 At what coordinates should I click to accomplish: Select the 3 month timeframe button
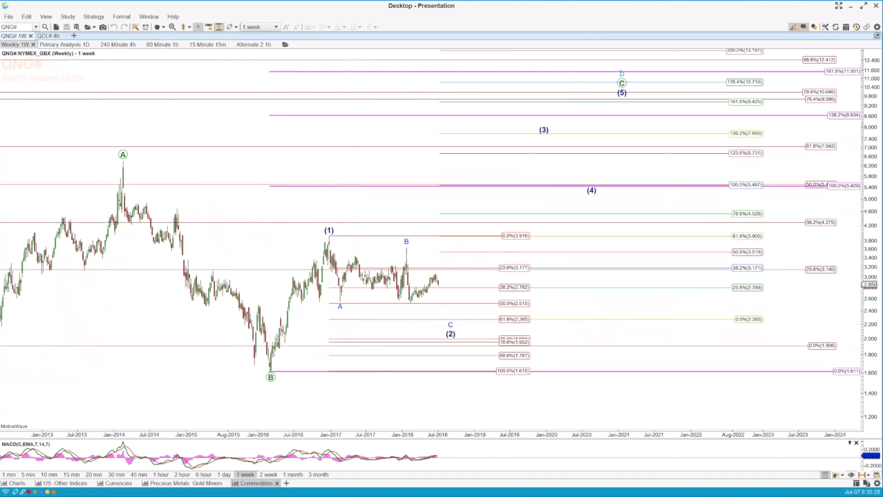(318, 475)
